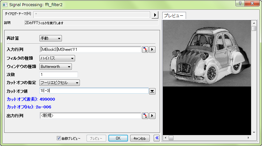Screen dimensions: 262x146
Task: Click the OK button
Action: pos(118,138)
